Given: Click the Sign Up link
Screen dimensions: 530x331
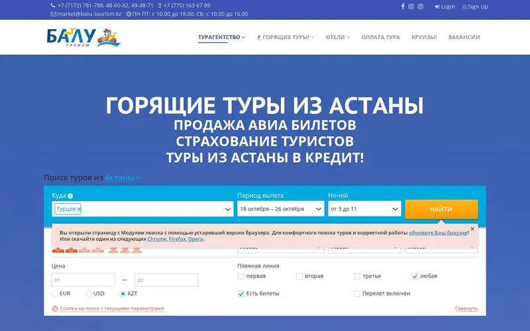Looking at the screenshot, I should click(475, 7).
